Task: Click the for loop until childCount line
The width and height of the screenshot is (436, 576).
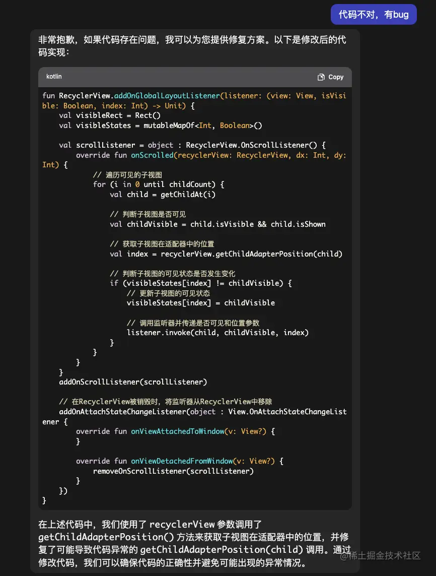Action: coord(158,184)
